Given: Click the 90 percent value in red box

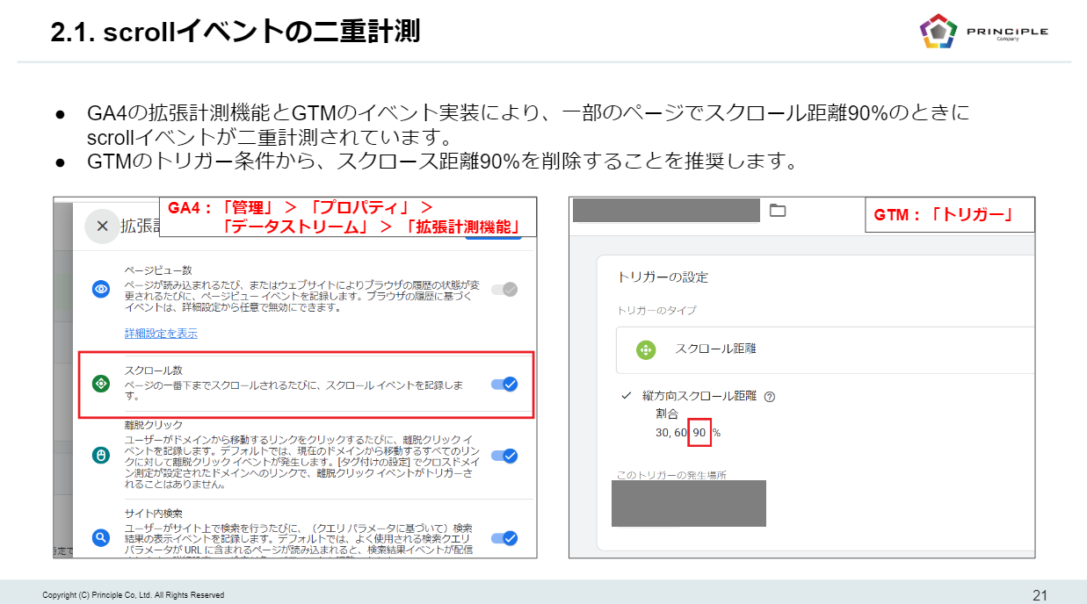Looking at the screenshot, I should coord(699,433).
